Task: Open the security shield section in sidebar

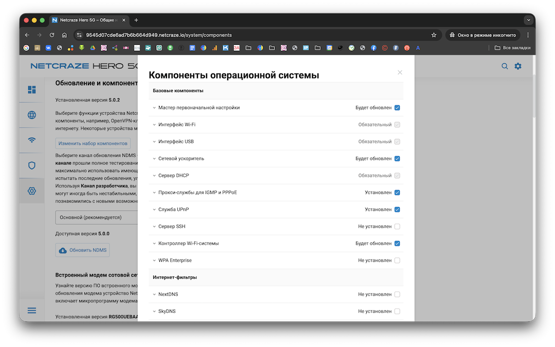Action: coord(32,166)
